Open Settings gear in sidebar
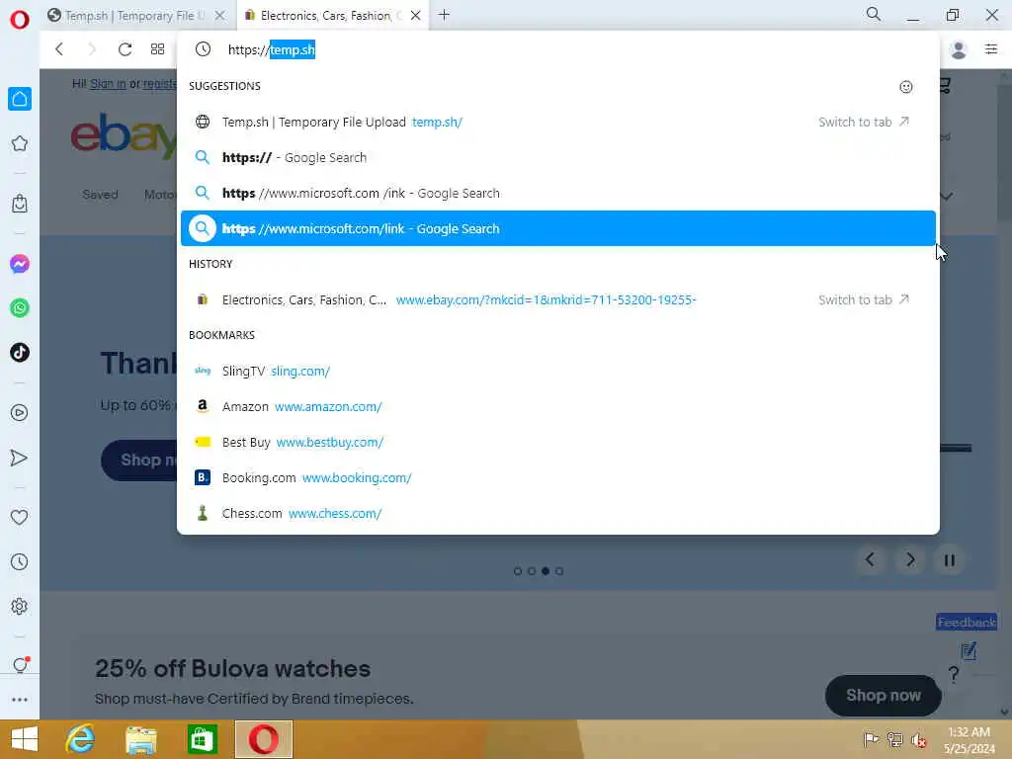The width and height of the screenshot is (1012, 759). coord(20,606)
